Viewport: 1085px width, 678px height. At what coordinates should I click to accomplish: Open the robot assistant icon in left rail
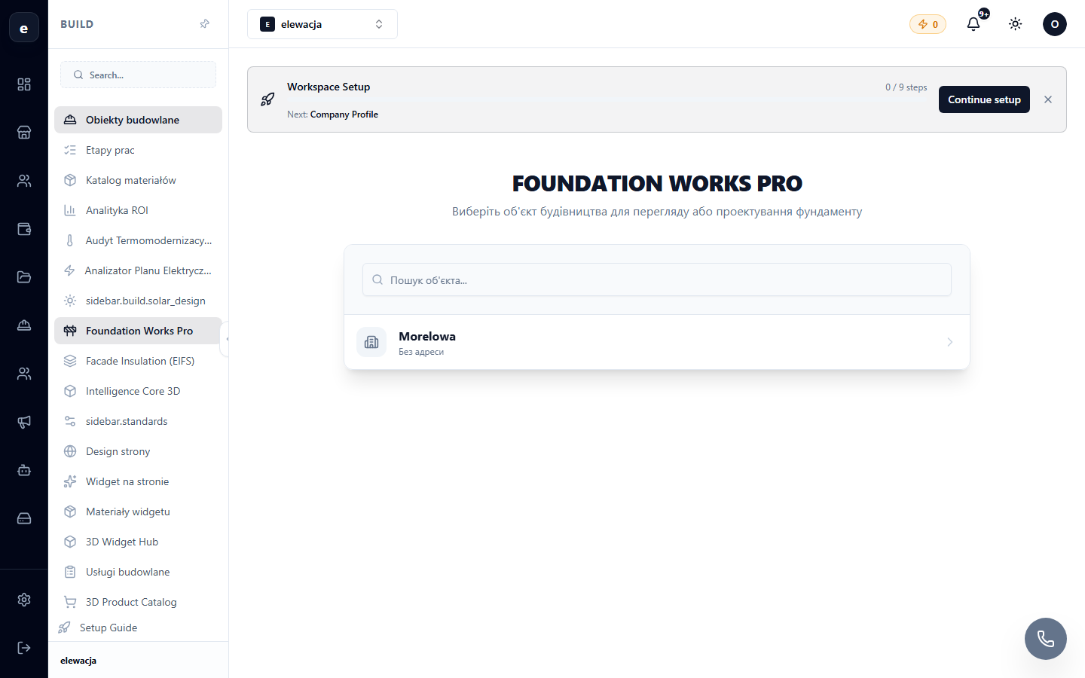pyautogui.click(x=24, y=470)
